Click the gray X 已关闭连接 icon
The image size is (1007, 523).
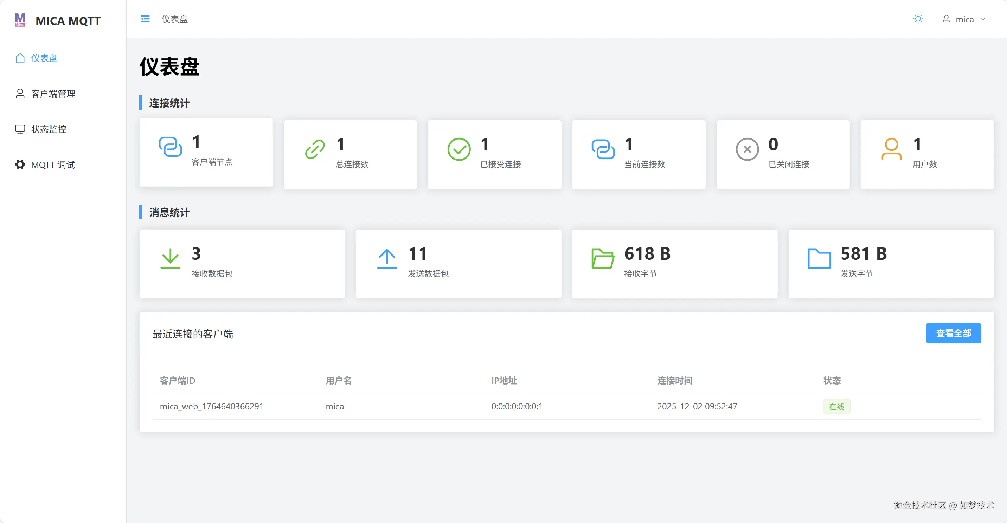pos(747,149)
